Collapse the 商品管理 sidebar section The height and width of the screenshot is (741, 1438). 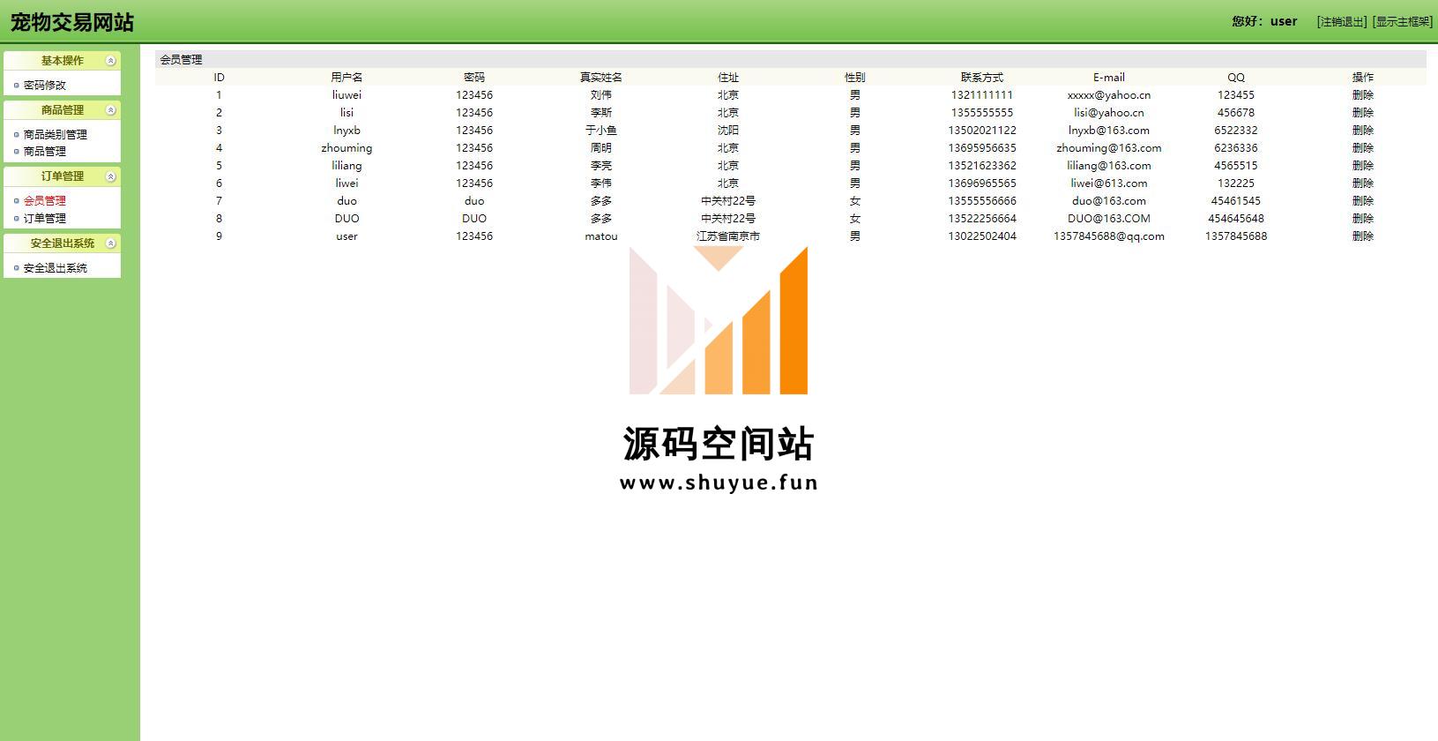(x=110, y=110)
